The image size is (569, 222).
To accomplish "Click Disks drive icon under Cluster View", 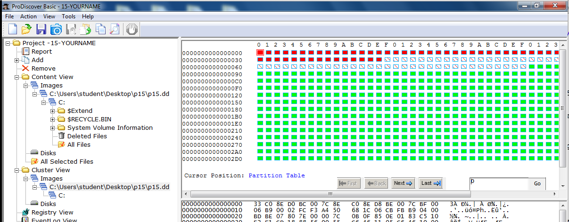I will (x=34, y=204).
